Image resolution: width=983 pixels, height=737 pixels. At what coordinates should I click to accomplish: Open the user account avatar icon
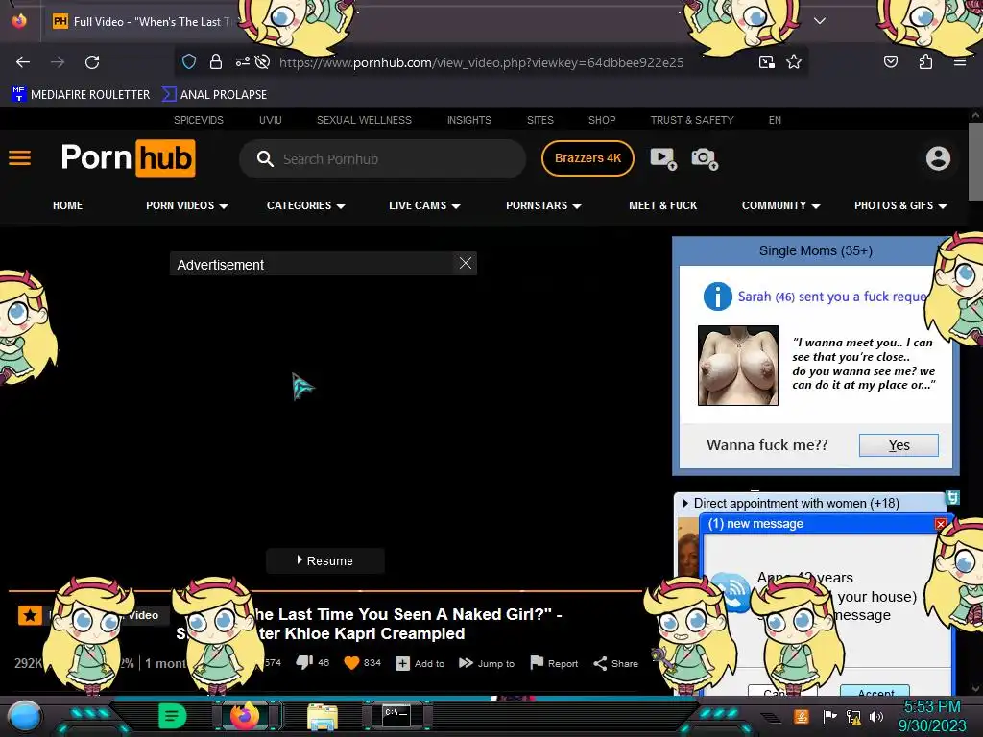tap(938, 158)
